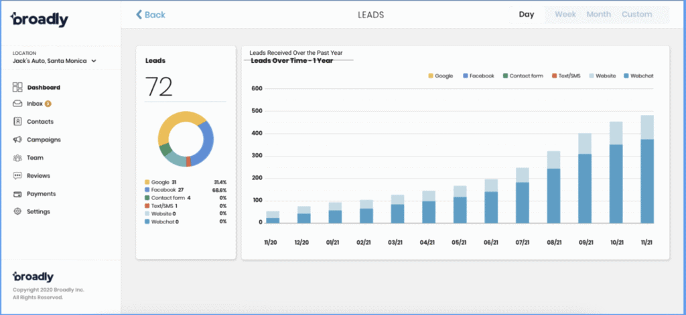Open the Reviews chat bubble icon

tap(17, 176)
